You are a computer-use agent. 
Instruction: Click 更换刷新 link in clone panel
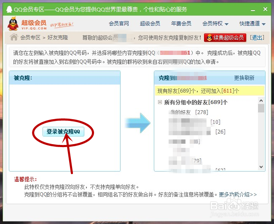tap(244, 78)
